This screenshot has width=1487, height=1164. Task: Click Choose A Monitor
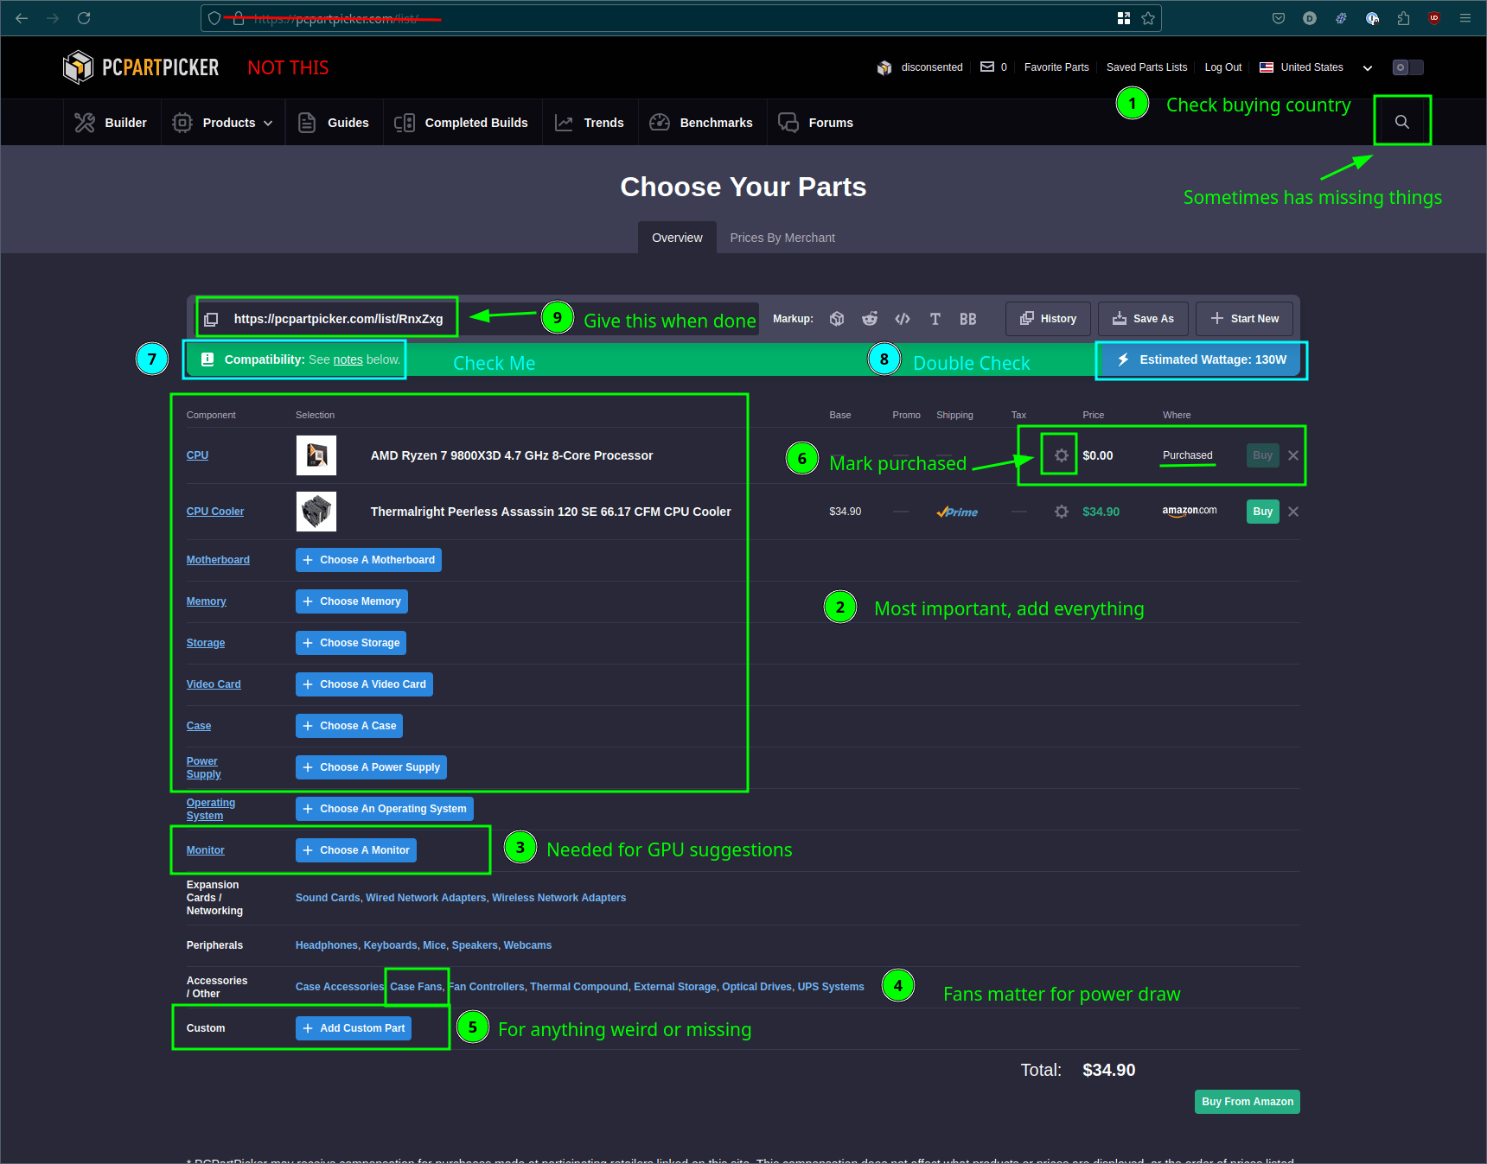tap(356, 850)
